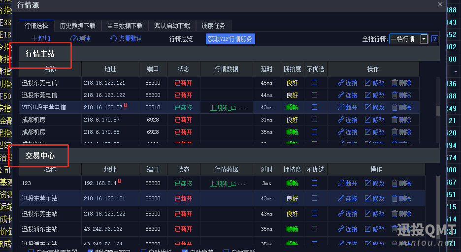Connect 迅投东莞主站 218.16.123.121 server
The image size is (461, 252).
tap(348, 198)
